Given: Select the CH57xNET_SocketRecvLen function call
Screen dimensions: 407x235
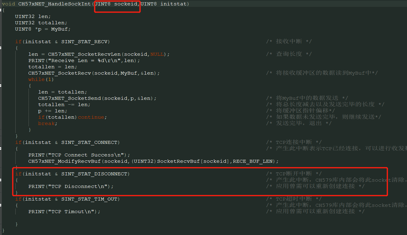Looking at the screenshot, I should 84,54.
